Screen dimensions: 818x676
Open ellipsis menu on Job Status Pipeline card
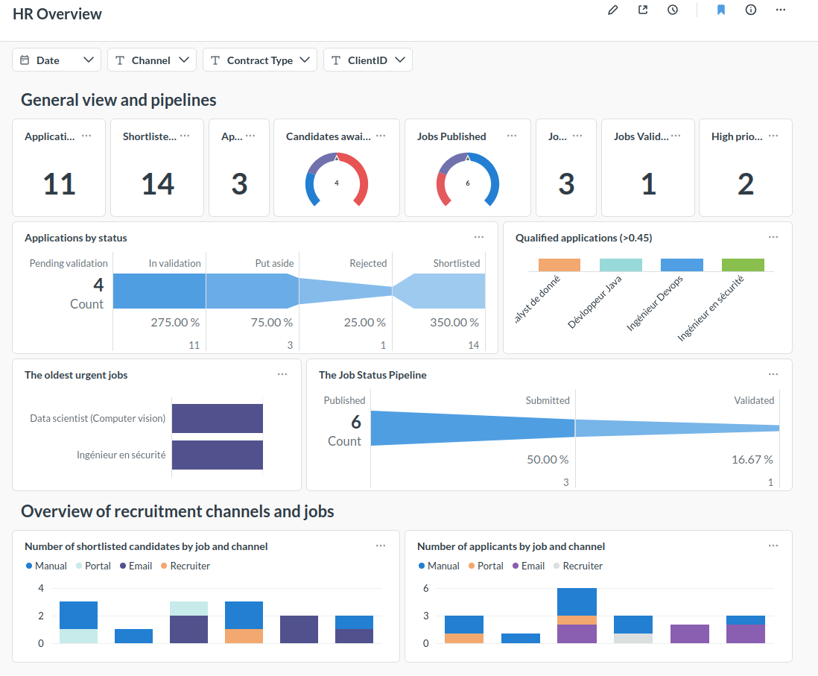[773, 374]
